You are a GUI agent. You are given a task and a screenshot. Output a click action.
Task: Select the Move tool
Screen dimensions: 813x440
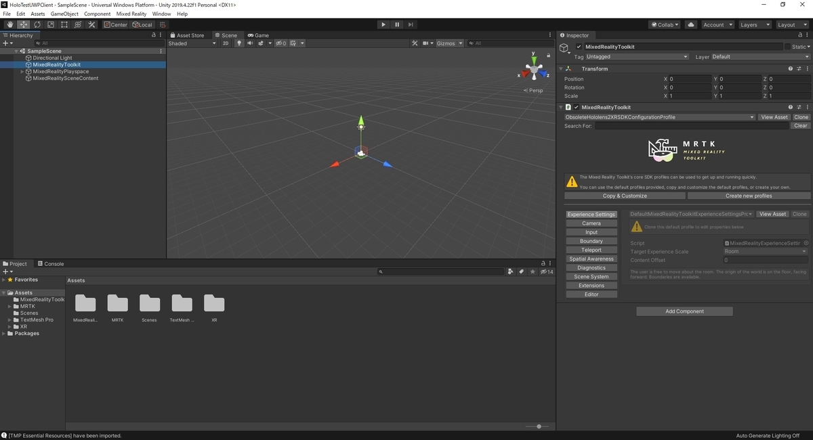[23, 24]
